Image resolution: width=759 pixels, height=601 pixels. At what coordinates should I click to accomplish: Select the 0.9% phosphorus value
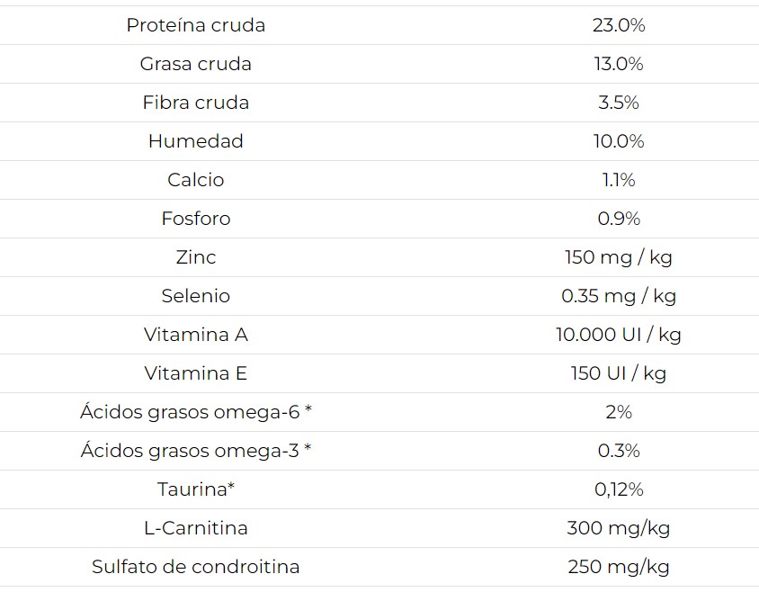[619, 219]
